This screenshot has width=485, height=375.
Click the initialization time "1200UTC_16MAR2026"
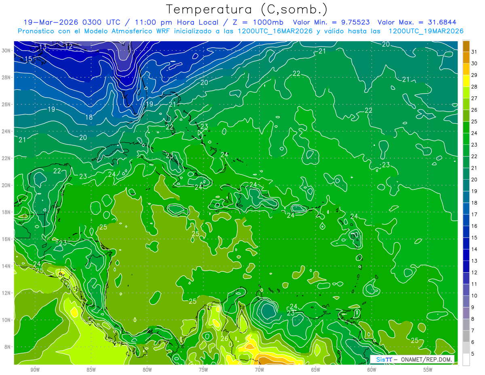pos(275,31)
